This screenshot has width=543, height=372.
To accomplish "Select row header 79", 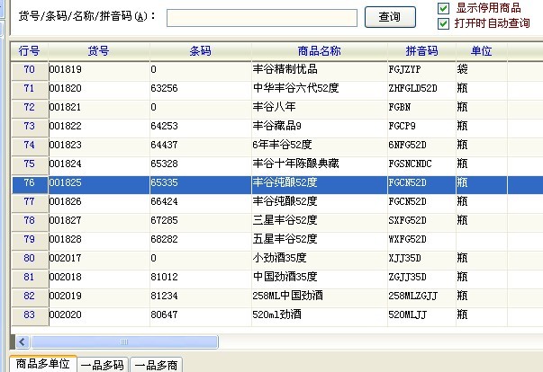I will (x=30, y=239).
